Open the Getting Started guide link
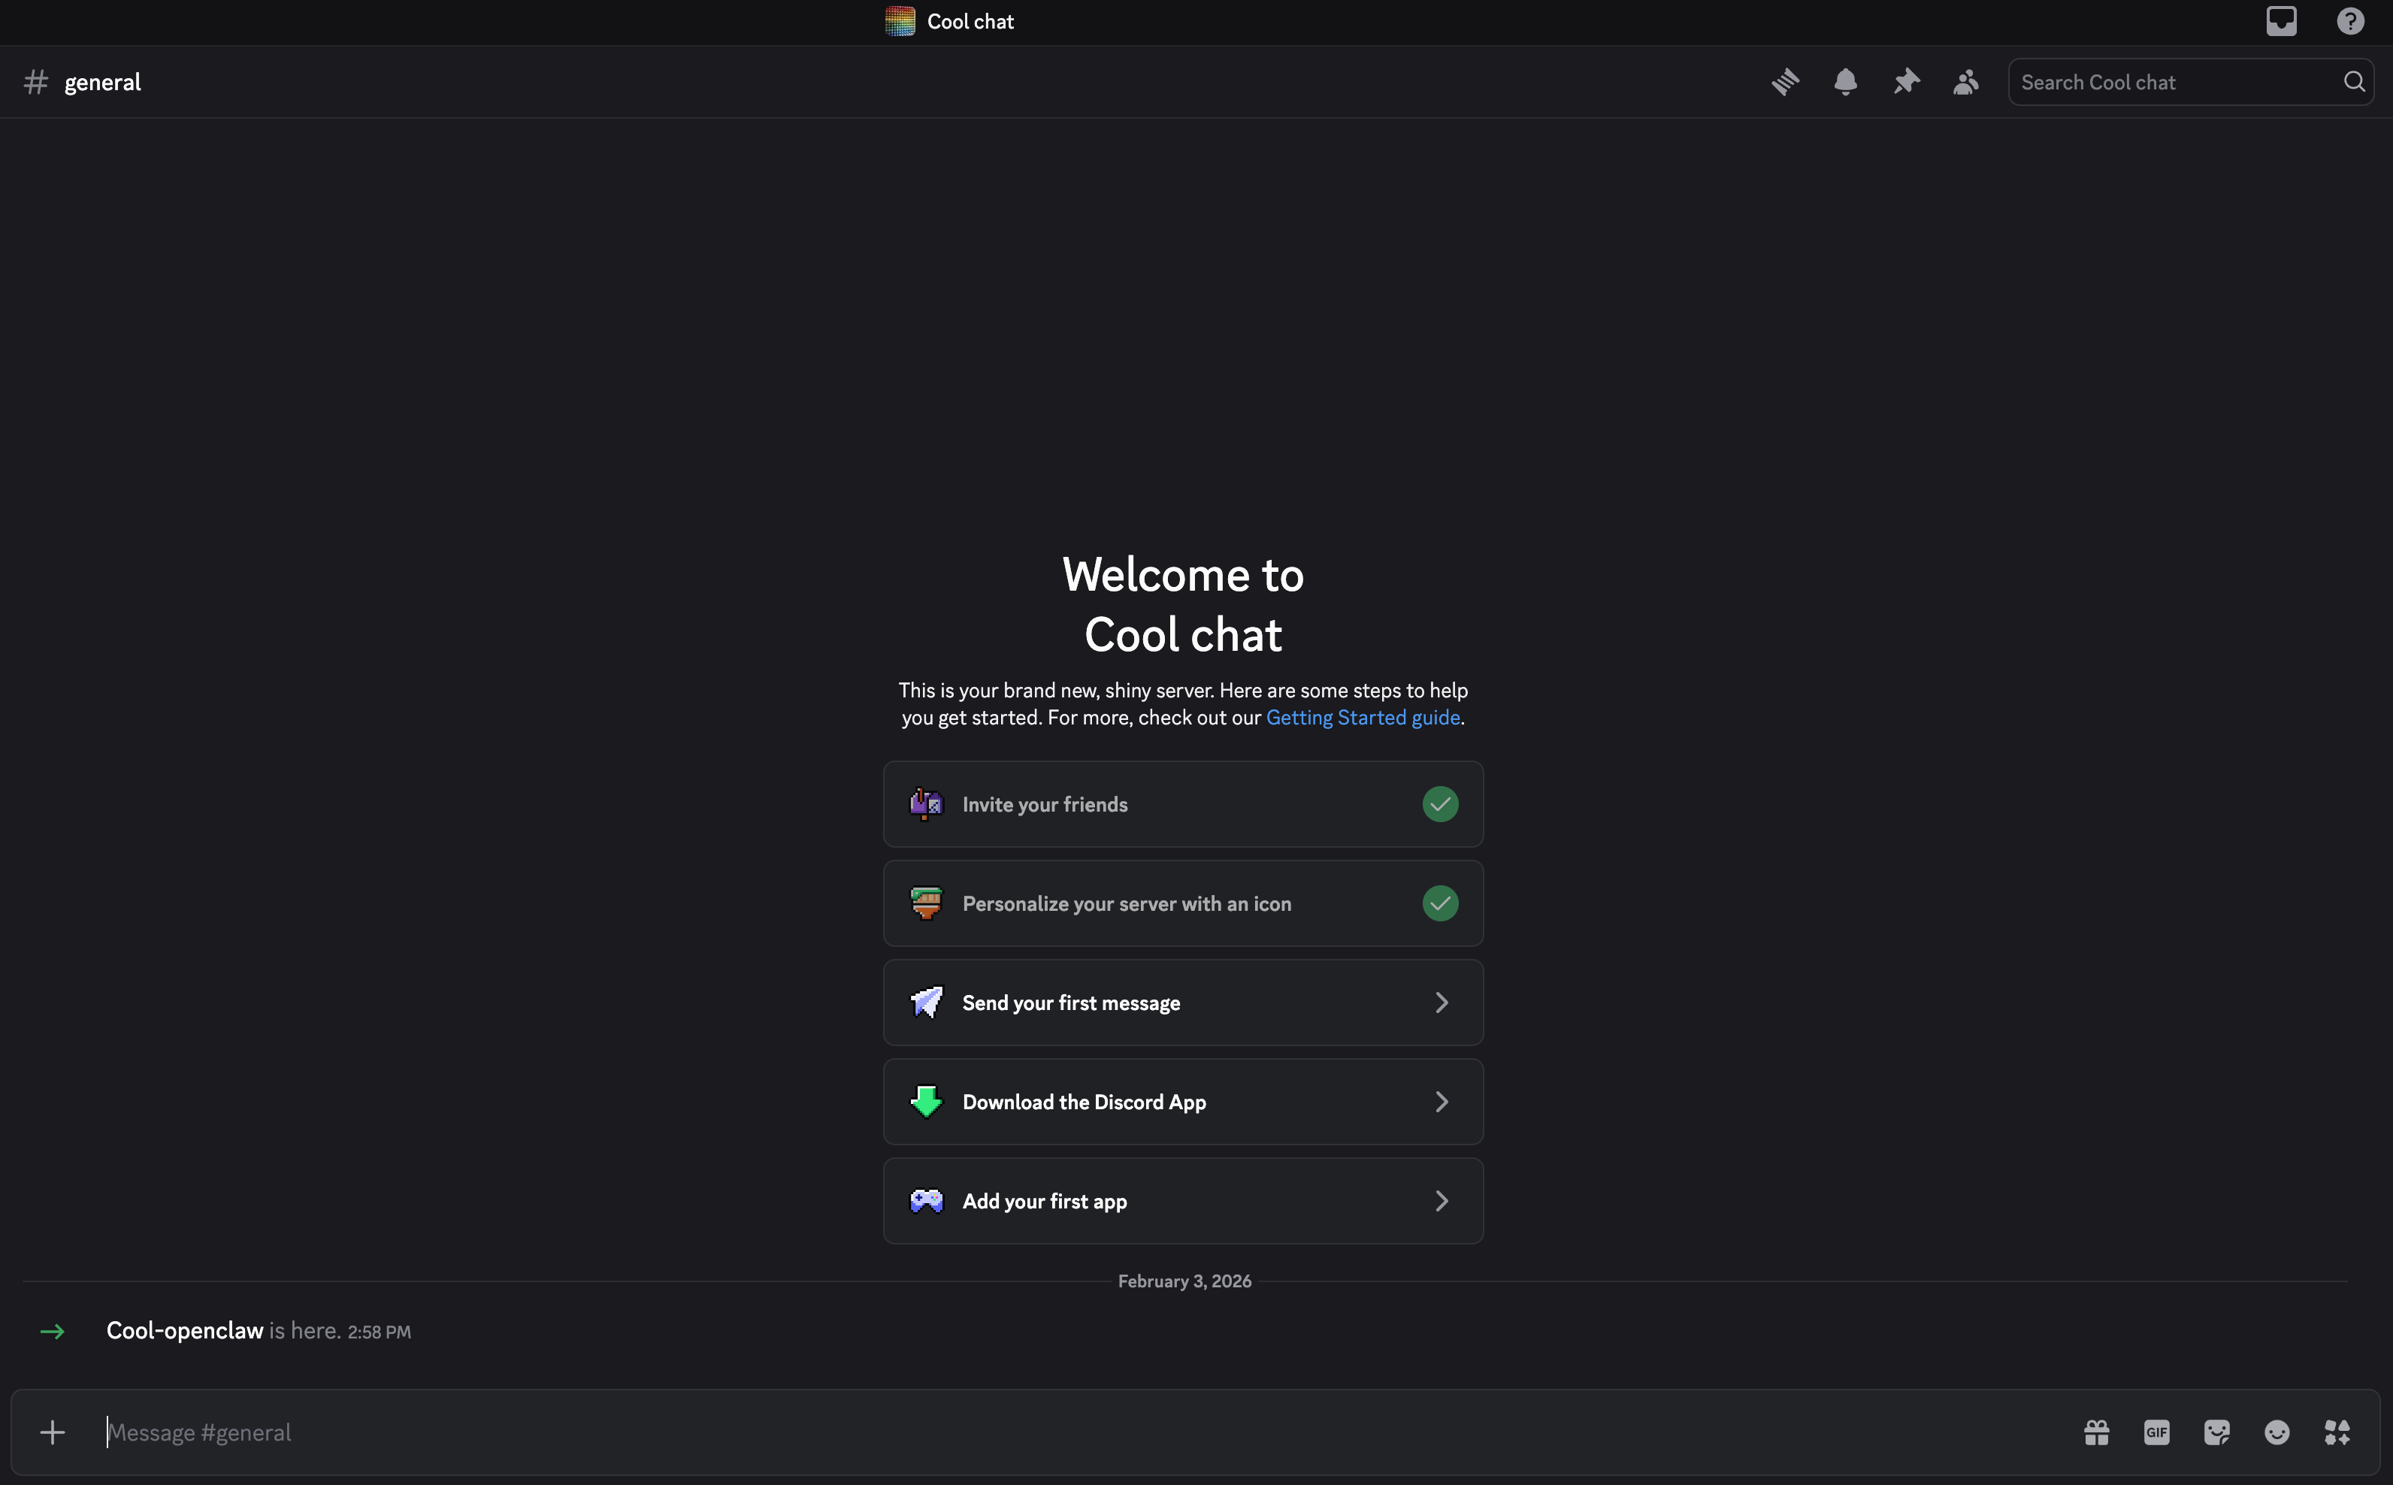Screen dimensions: 2393x1485 1362,717
